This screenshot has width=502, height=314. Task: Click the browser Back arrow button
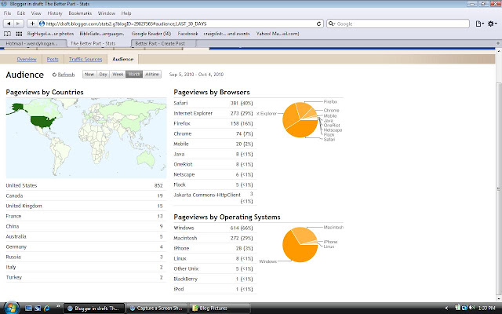click(x=9, y=24)
